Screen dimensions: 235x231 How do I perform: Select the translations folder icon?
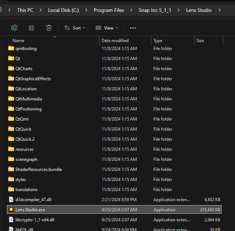(x=11, y=189)
